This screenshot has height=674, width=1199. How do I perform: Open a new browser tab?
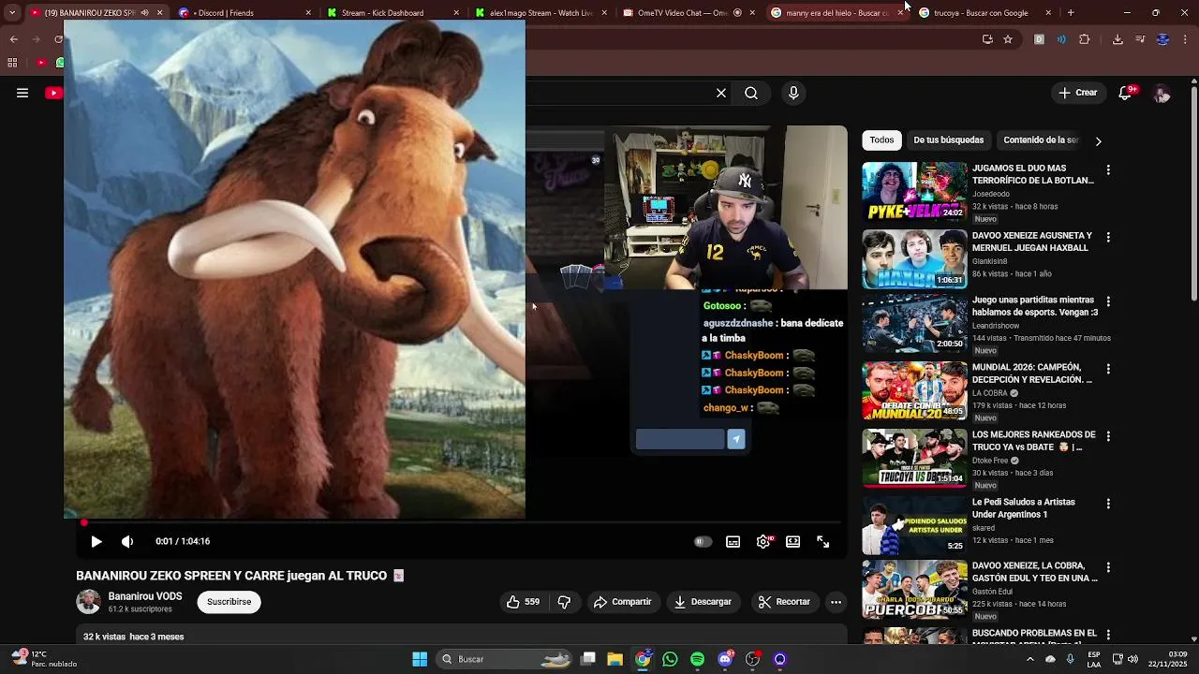[1071, 13]
